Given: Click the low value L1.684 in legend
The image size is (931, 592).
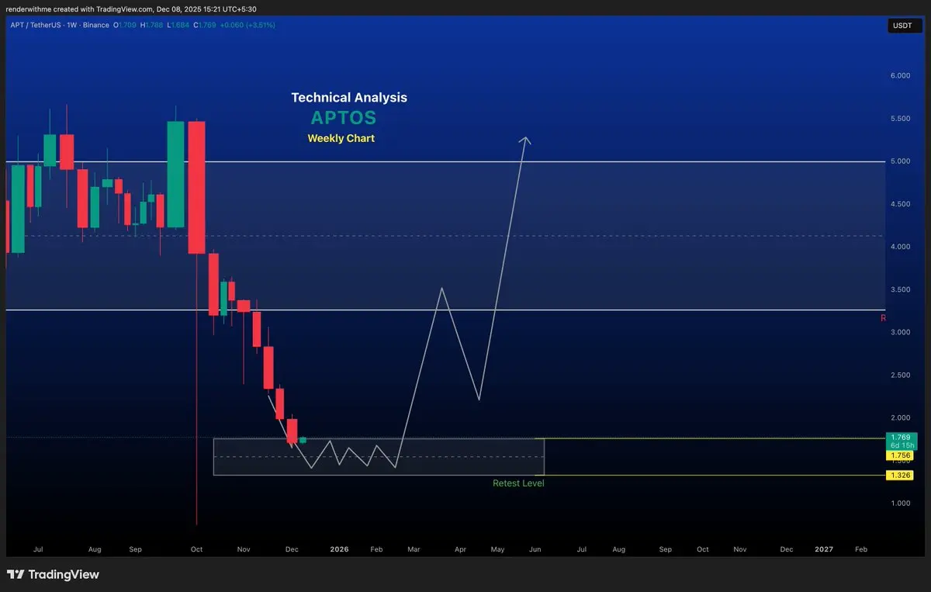Looking at the screenshot, I should pyautogui.click(x=180, y=25).
